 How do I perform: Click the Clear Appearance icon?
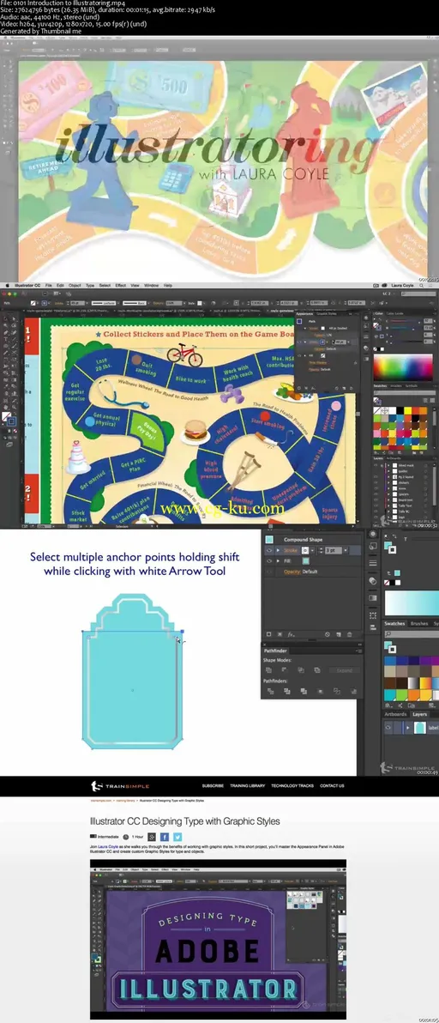pos(328,634)
